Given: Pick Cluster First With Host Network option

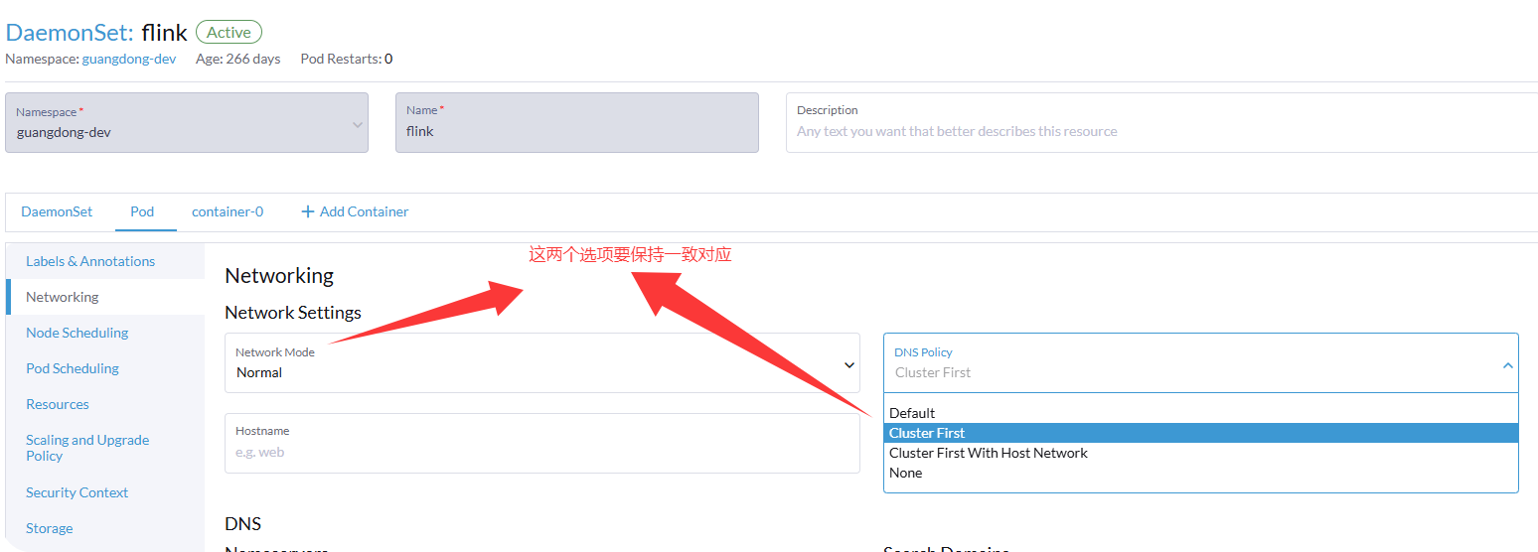Looking at the screenshot, I should click(x=1201, y=453).
